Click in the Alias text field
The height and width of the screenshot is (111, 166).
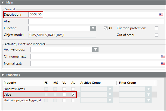(x=95, y=21)
